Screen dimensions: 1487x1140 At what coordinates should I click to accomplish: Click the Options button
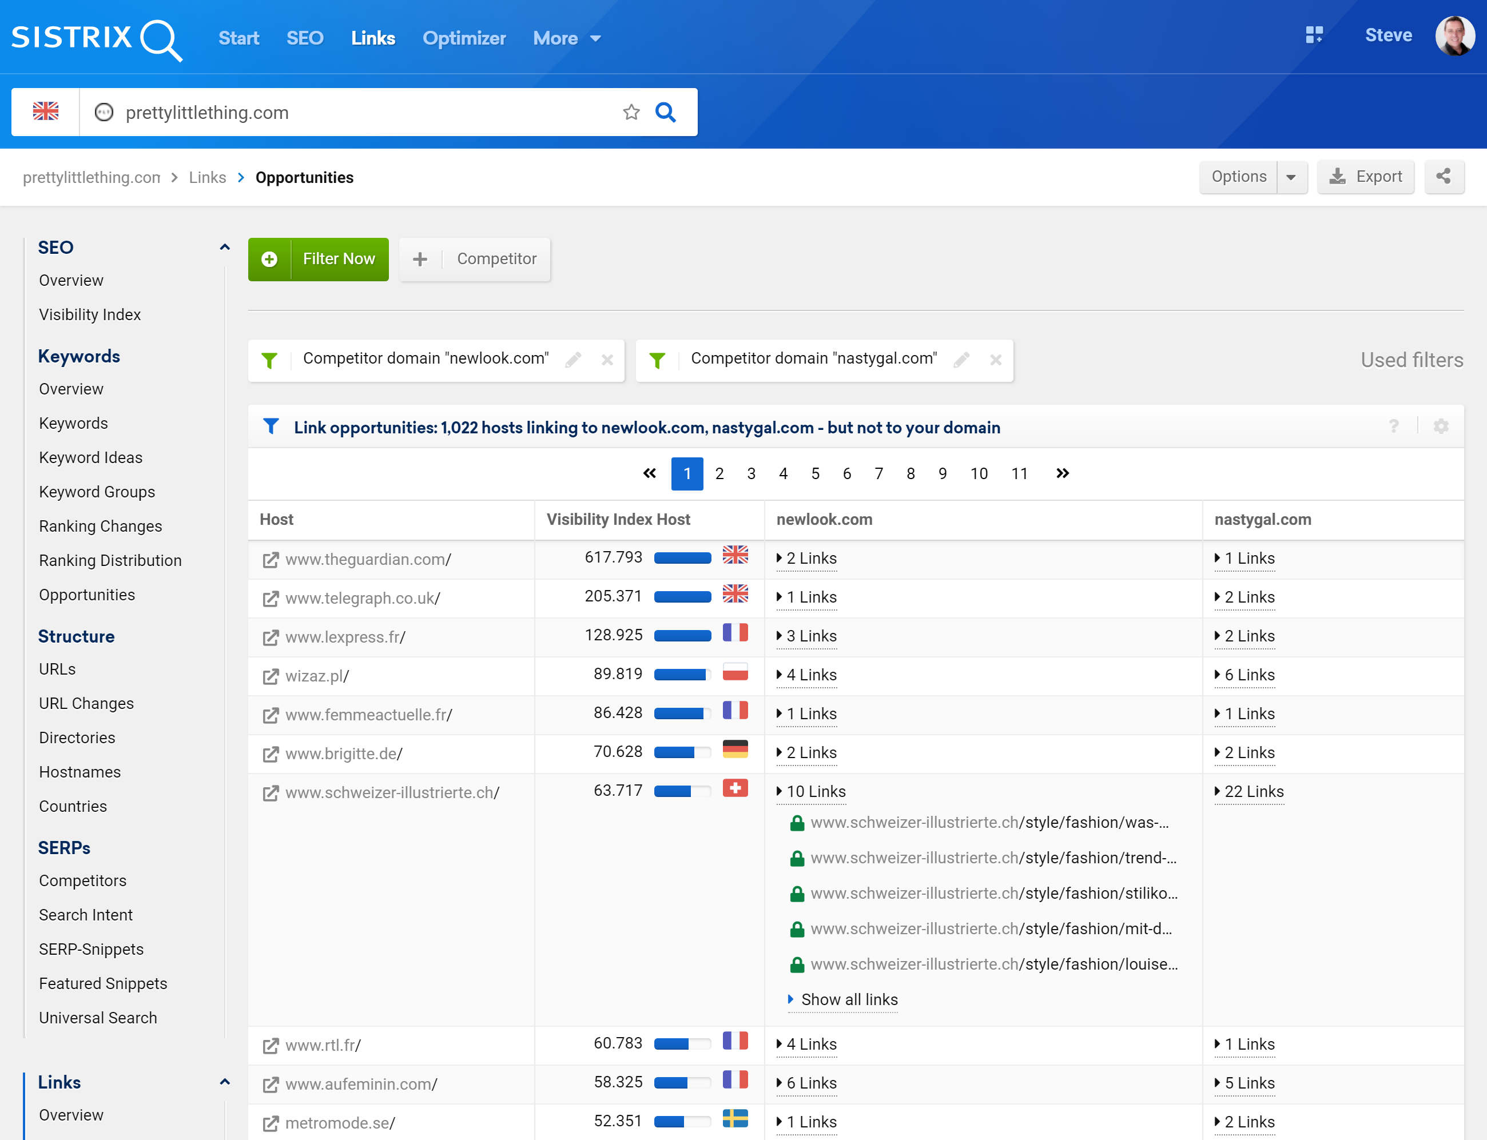1239,177
